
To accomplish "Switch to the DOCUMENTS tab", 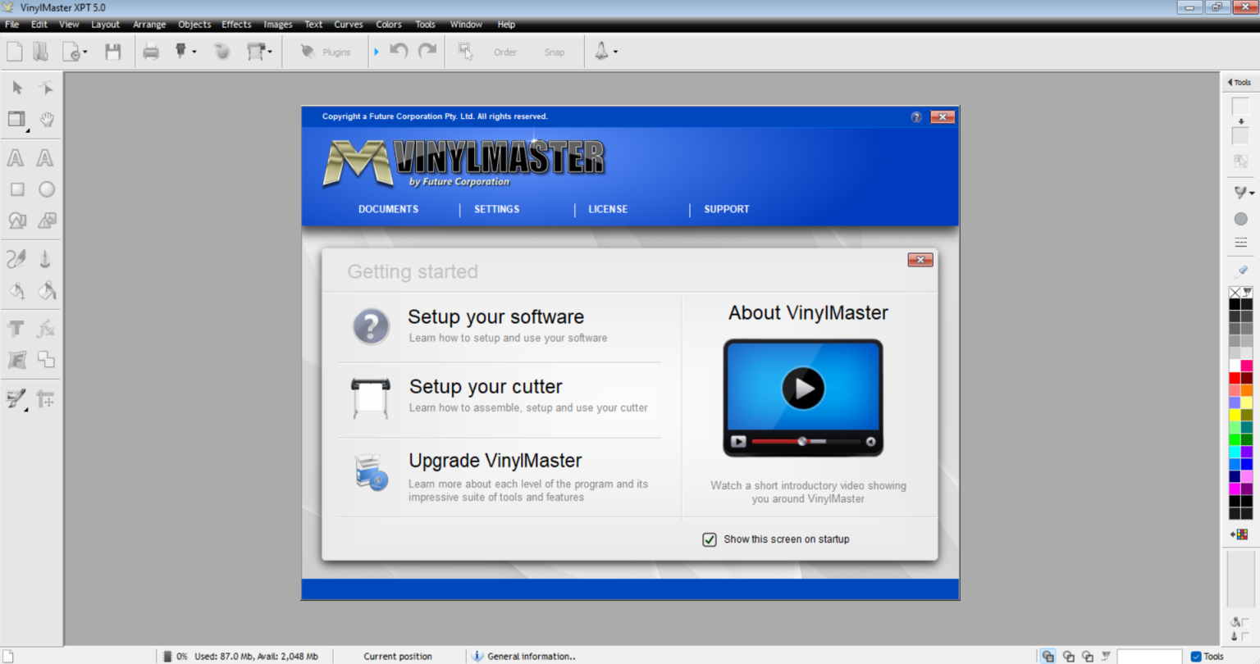I will click(388, 209).
